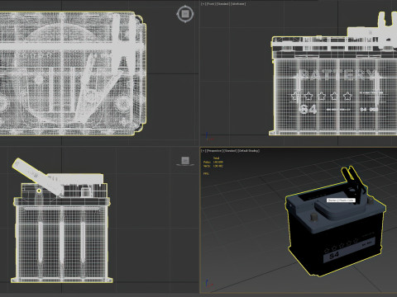The image size is (397, 297).
Task: Open the Front viewport point-of-view label menu
Action: (x=211, y=4)
